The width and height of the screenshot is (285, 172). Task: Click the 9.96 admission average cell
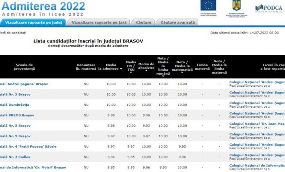(111, 157)
